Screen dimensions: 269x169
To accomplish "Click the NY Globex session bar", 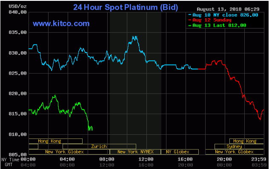I will 180,152.
